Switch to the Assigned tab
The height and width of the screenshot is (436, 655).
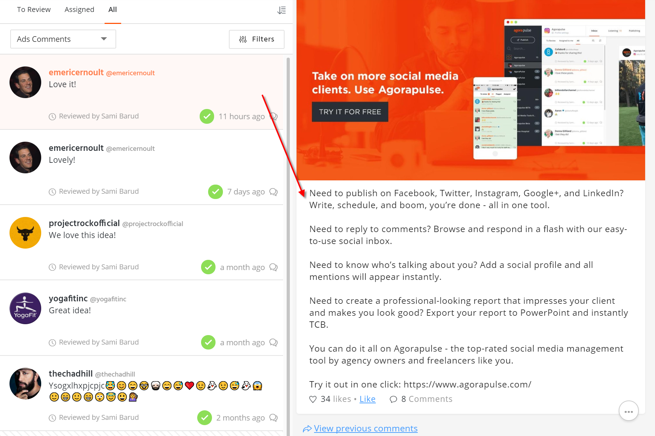[x=79, y=9]
